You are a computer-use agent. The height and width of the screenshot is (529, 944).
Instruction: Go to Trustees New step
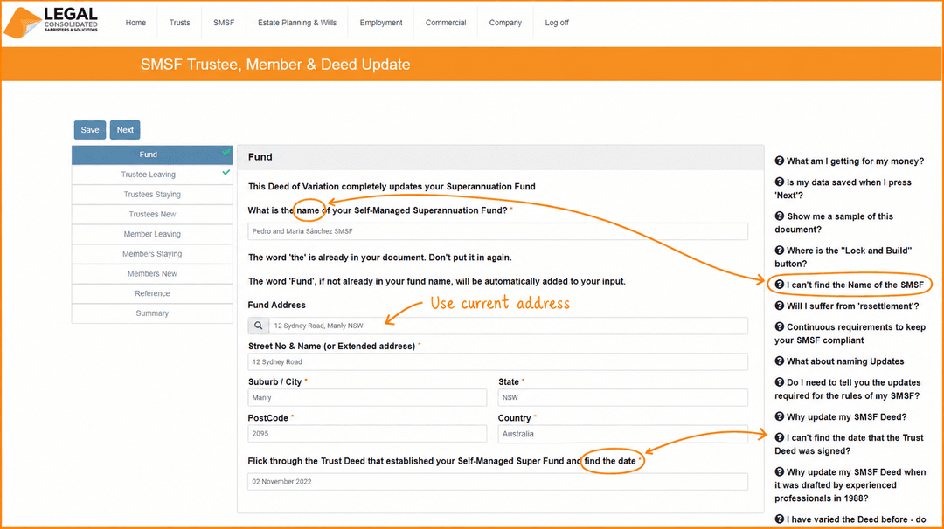tap(152, 214)
